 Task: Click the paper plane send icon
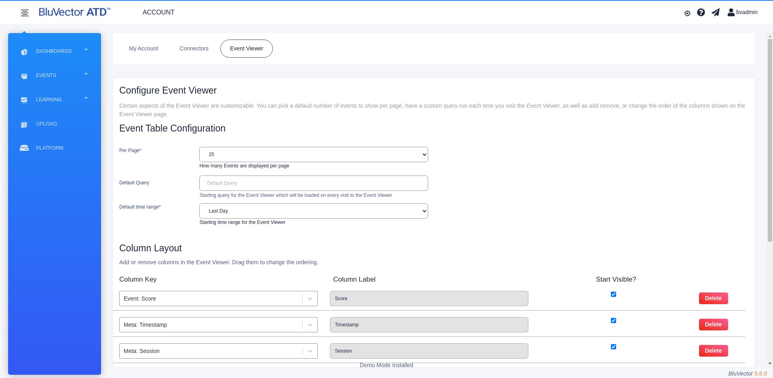716,13
